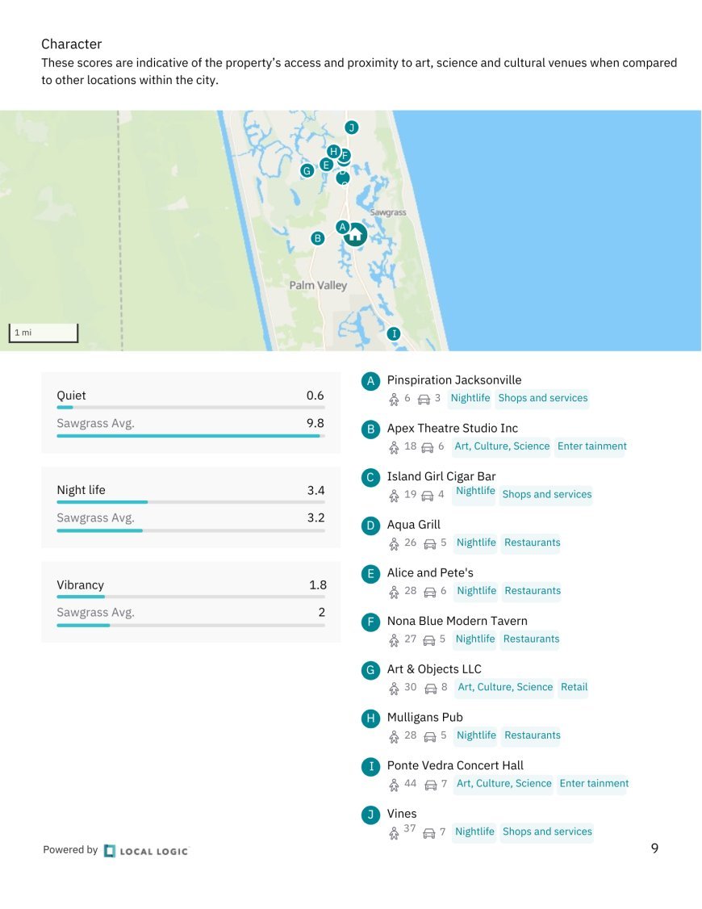Click list badge B for Apex Theatre
Viewport: 702px width, 909px height.
[370, 429]
